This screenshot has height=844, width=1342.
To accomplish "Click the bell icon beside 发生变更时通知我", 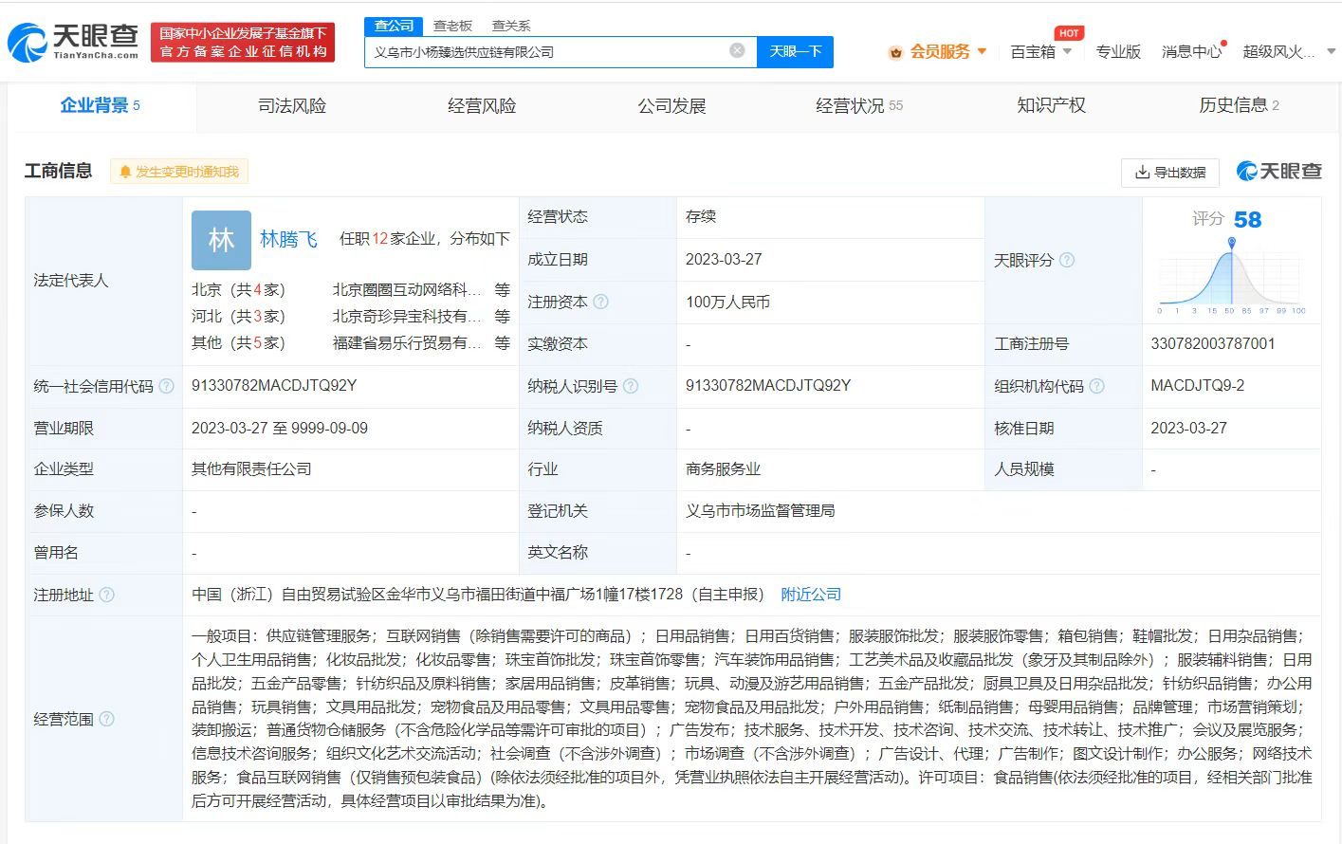I will [124, 172].
